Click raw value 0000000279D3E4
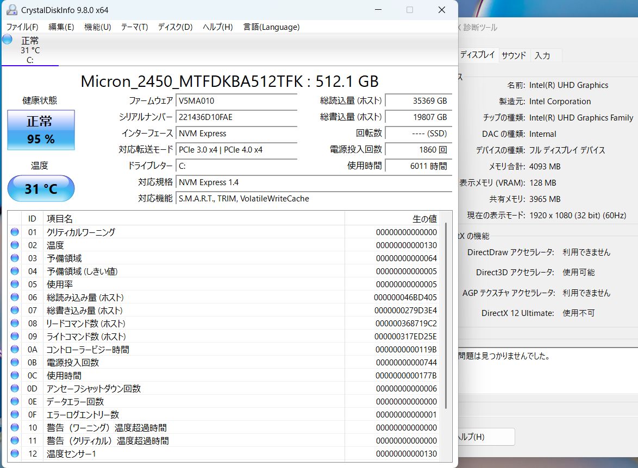Viewport: 638px width, 468px height. point(405,310)
